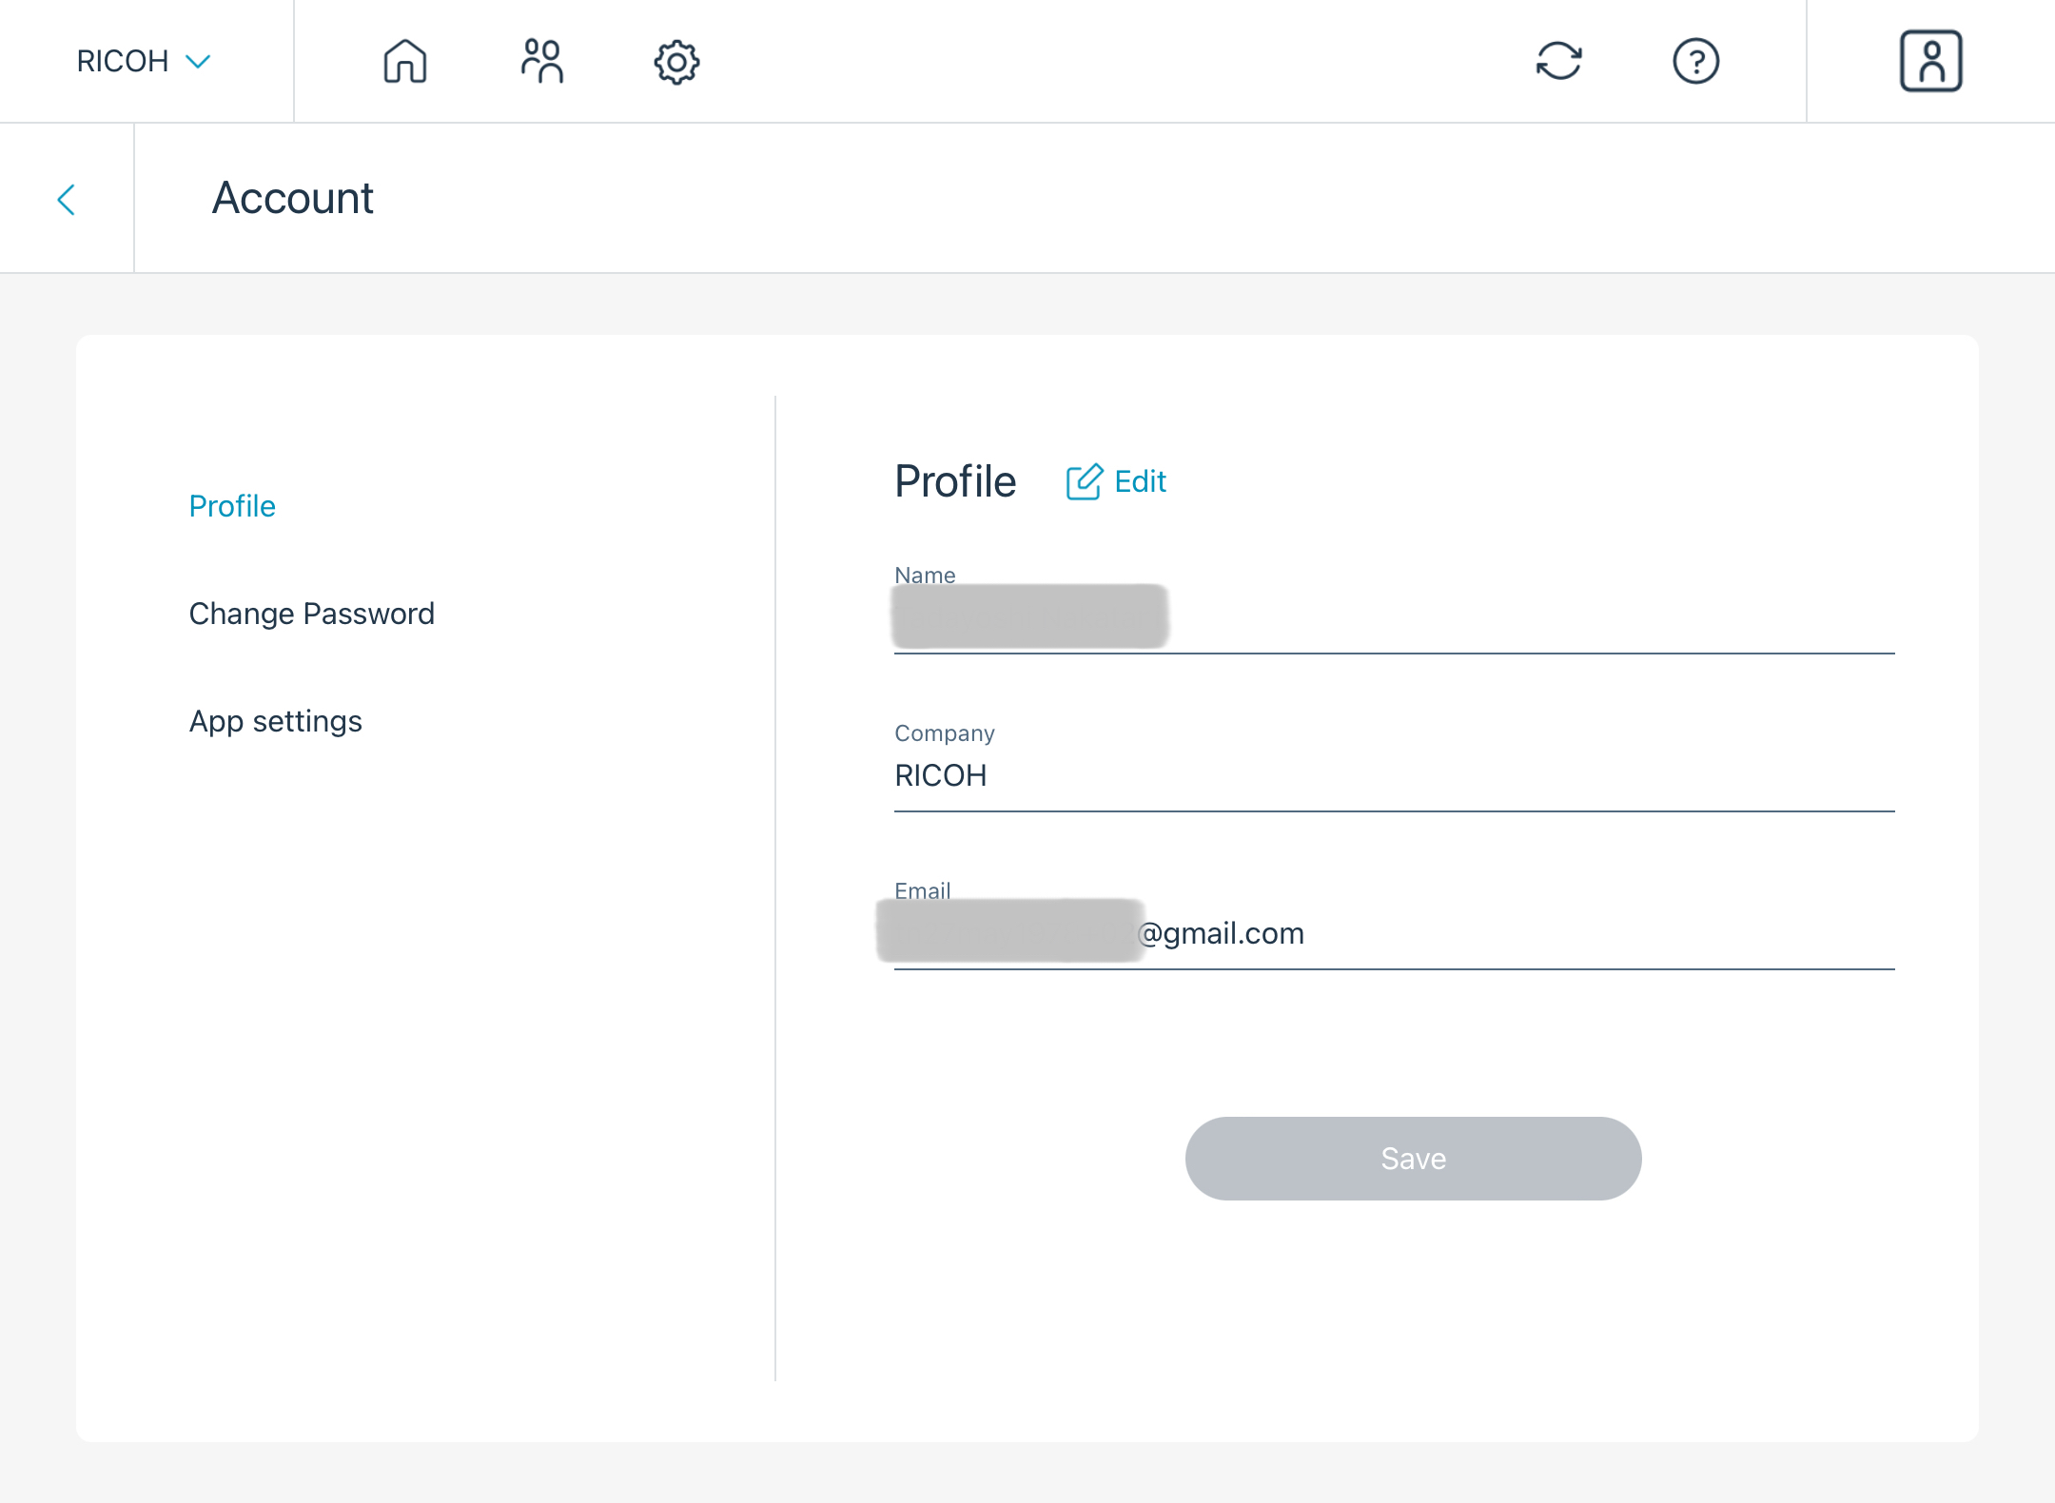Click the back arrow chevron
Screen dimensions: 2055x1503
click(x=67, y=200)
